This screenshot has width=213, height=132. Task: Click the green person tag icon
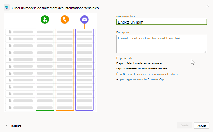[x=45, y=20]
